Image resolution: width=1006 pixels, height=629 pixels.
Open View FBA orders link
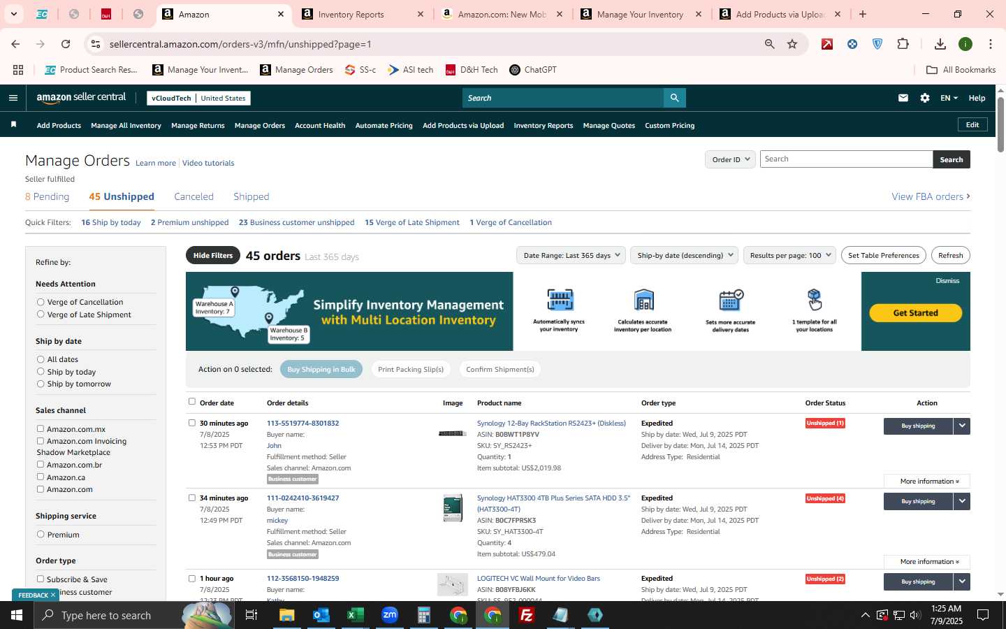coord(931,196)
